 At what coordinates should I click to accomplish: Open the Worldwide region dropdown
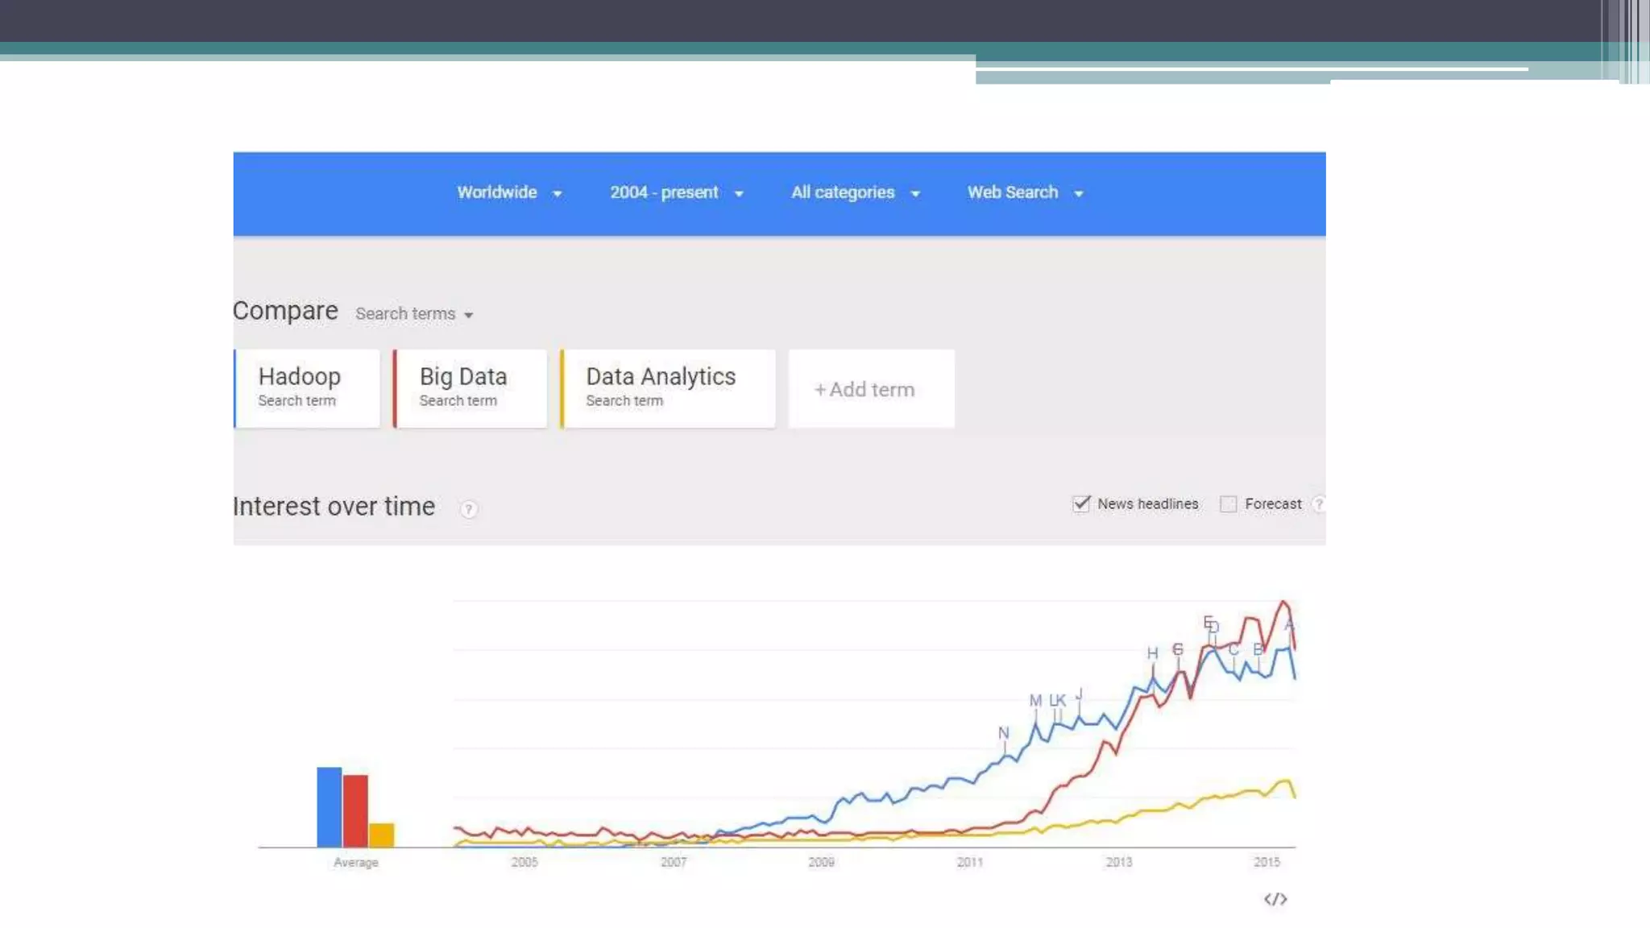pyautogui.click(x=509, y=193)
